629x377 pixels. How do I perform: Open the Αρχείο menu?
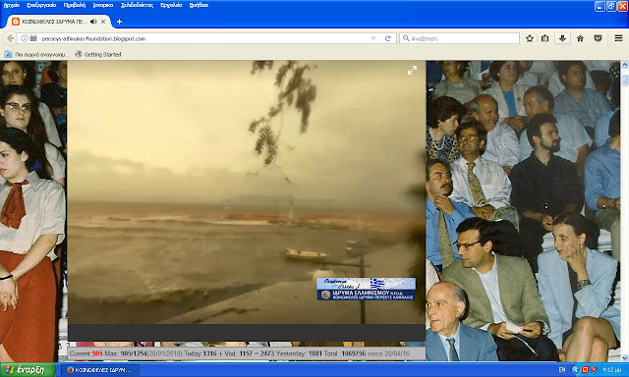click(11, 5)
